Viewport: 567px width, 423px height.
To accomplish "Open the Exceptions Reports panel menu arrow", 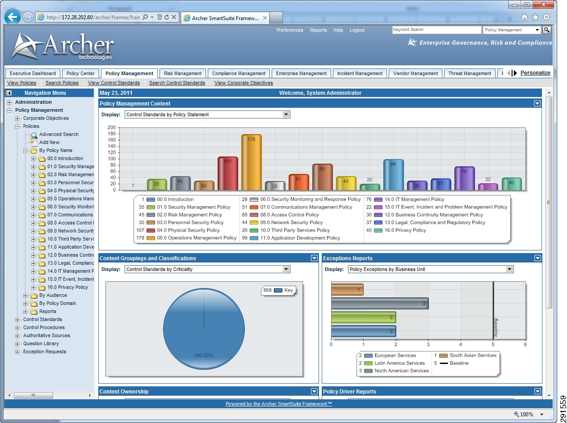I will [537, 258].
